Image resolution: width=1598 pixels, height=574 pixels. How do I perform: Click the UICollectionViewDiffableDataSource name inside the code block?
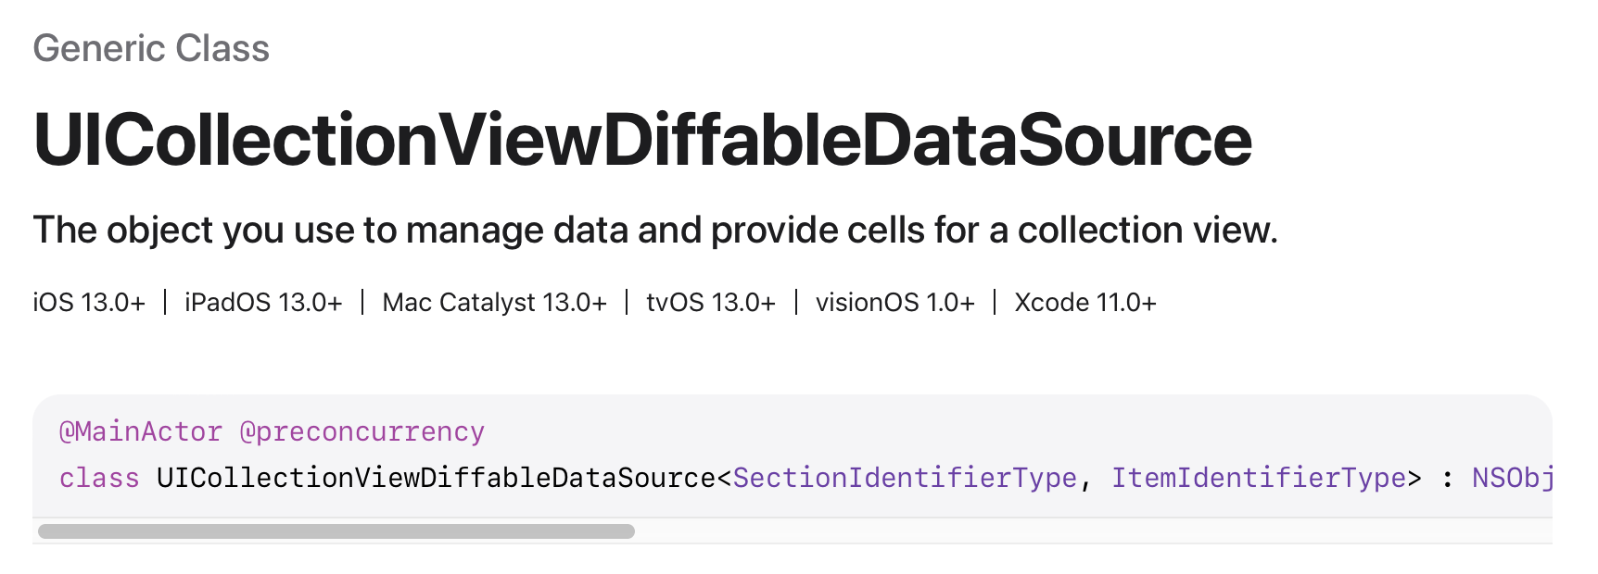[436, 478]
